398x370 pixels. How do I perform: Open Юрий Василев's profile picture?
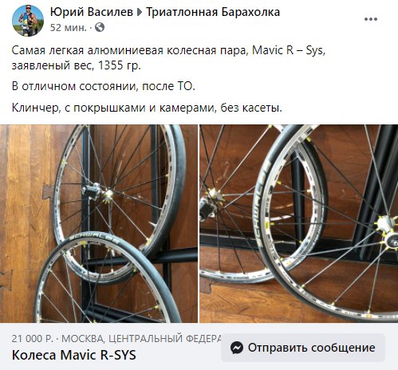click(x=28, y=20)
